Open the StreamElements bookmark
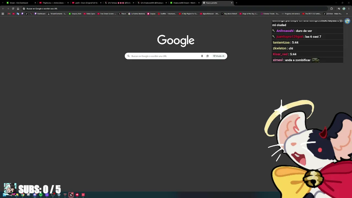The image size is (352, 198). [x=57, y=14]
